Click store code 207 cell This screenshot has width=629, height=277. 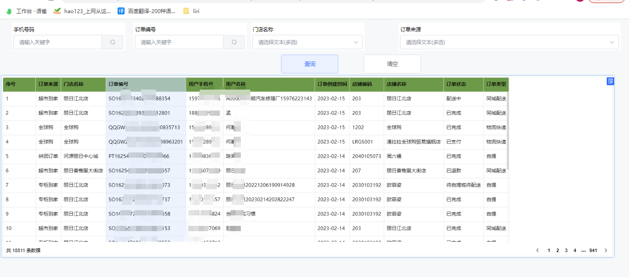357,171
